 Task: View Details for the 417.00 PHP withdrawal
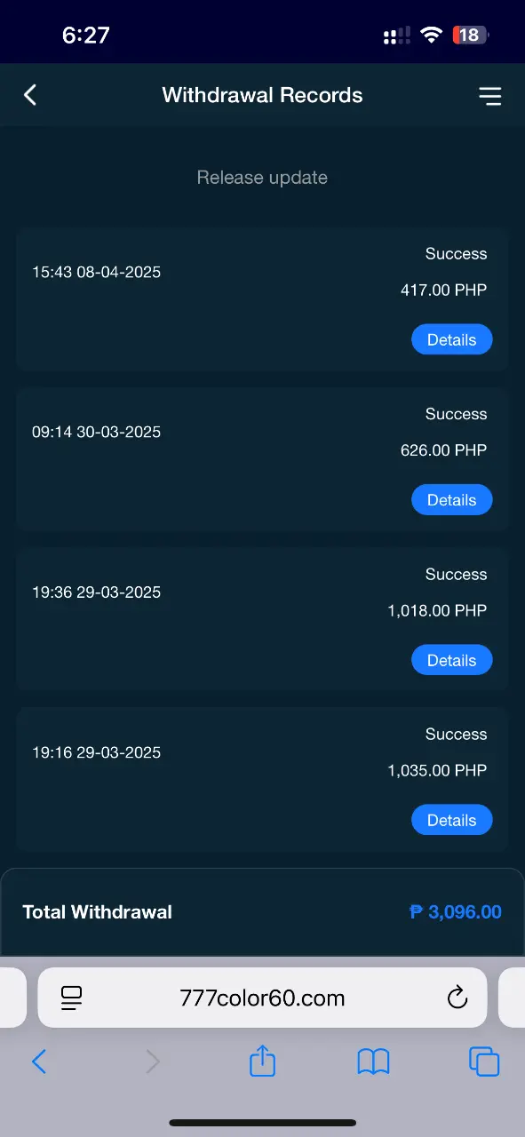[x=451, y=339]
